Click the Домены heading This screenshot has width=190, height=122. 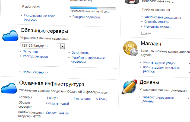pyautogui.click(x=149, y=82)
